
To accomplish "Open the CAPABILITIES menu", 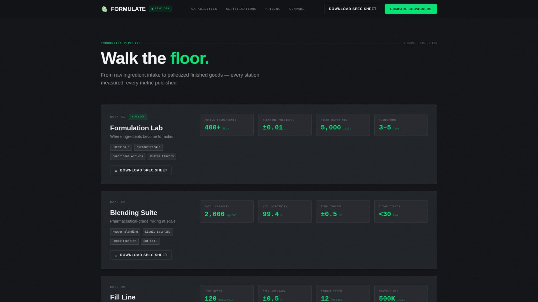I will pyautogui.click(x=204, y=9).
